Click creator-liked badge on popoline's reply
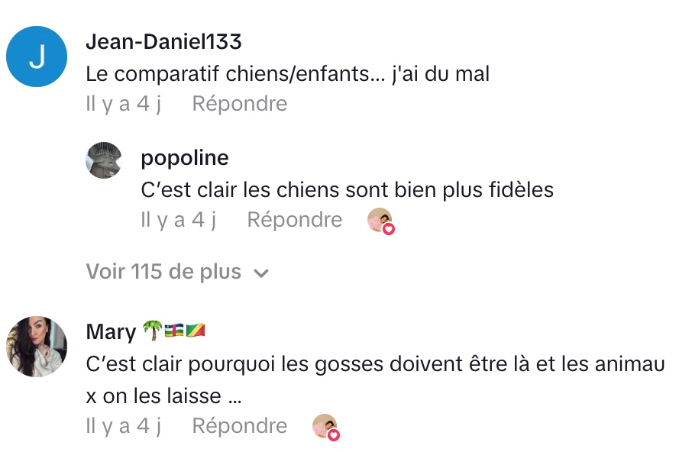The image size is (692, 452). click(380, 221)
